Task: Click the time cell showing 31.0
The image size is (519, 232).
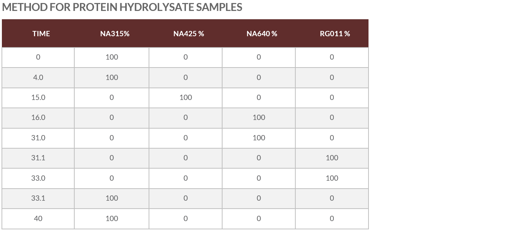Action: coord(38,138)
